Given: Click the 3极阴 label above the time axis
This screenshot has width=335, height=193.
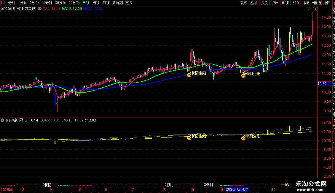Looking at the screenshot, I should tap(208, 185).
